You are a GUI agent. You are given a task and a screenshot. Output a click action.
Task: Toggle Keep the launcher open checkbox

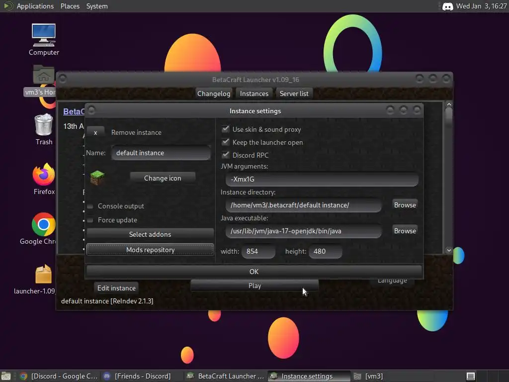pos(225,142)
